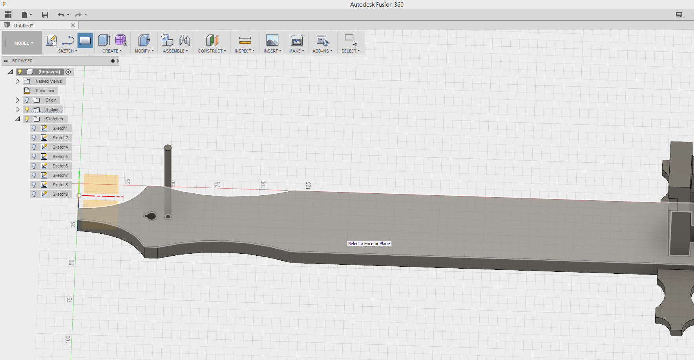Select Sketch8 in the browser tree
694x360 pixels.
click(x=60, y=185)
